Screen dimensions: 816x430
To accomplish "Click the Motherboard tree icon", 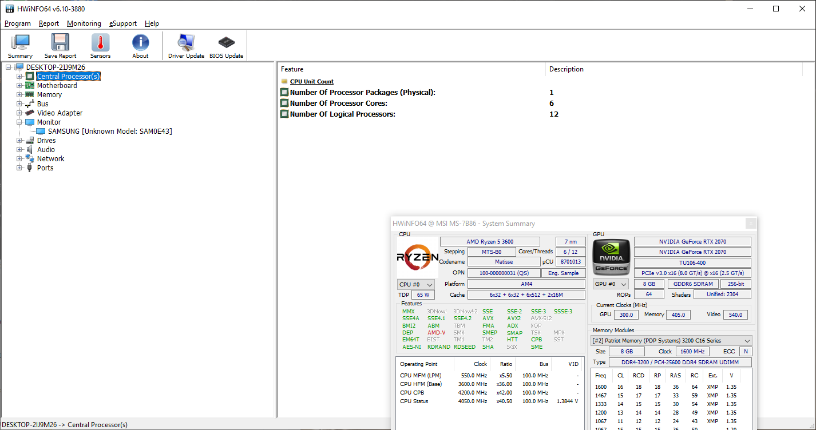I will pyautogui.click(x=30, y=85).
